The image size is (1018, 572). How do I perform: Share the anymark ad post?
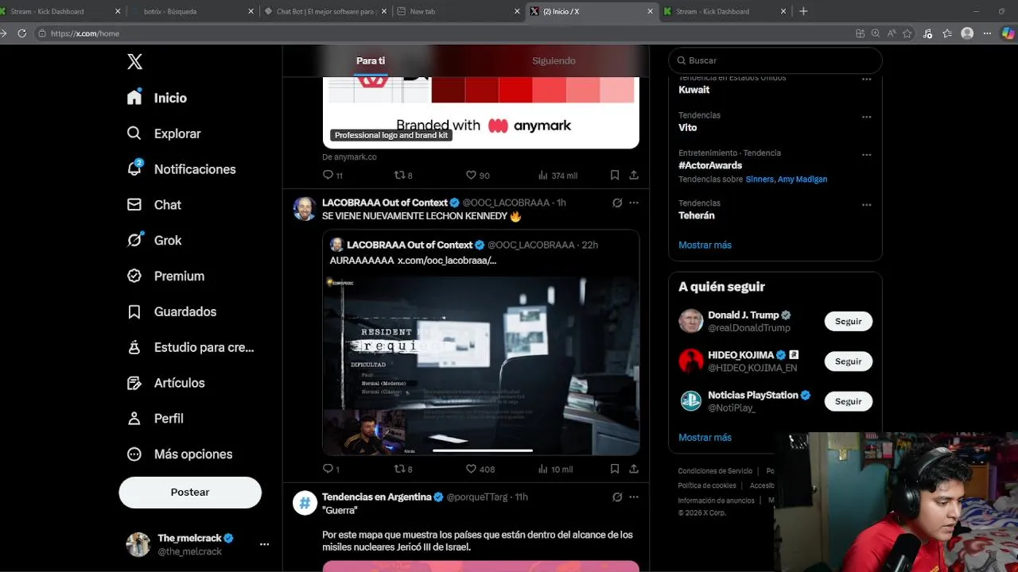click(634, 175)
